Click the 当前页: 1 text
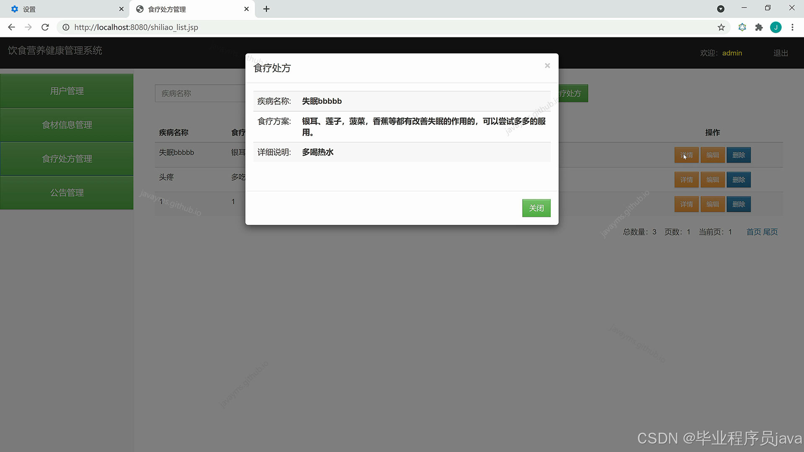Viewport: 804px width, 452px height. coord(715,232)
